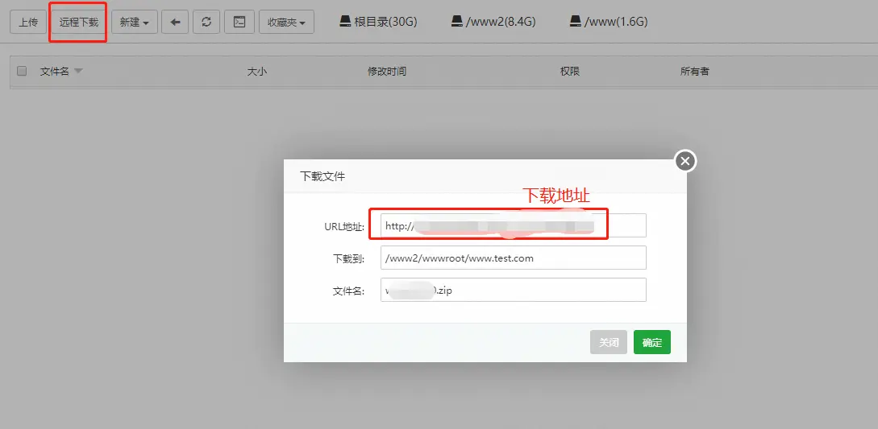Sort by the 文件名 column
This screenshot has height=429, width=878.
[55, 71]
